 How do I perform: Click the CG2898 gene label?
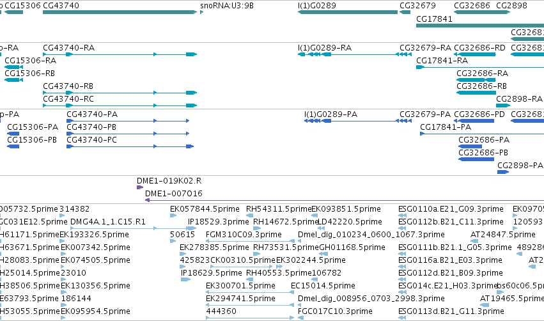click(x=512, y=6)
